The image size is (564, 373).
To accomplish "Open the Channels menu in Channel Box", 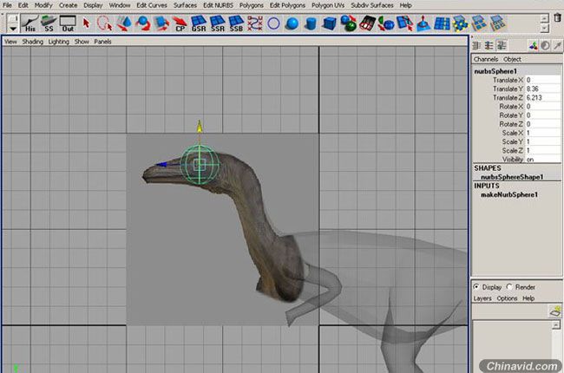I will click(x=485, y=59).
